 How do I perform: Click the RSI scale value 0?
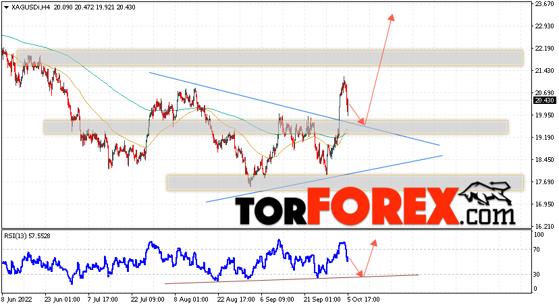[x=535, y=289]
